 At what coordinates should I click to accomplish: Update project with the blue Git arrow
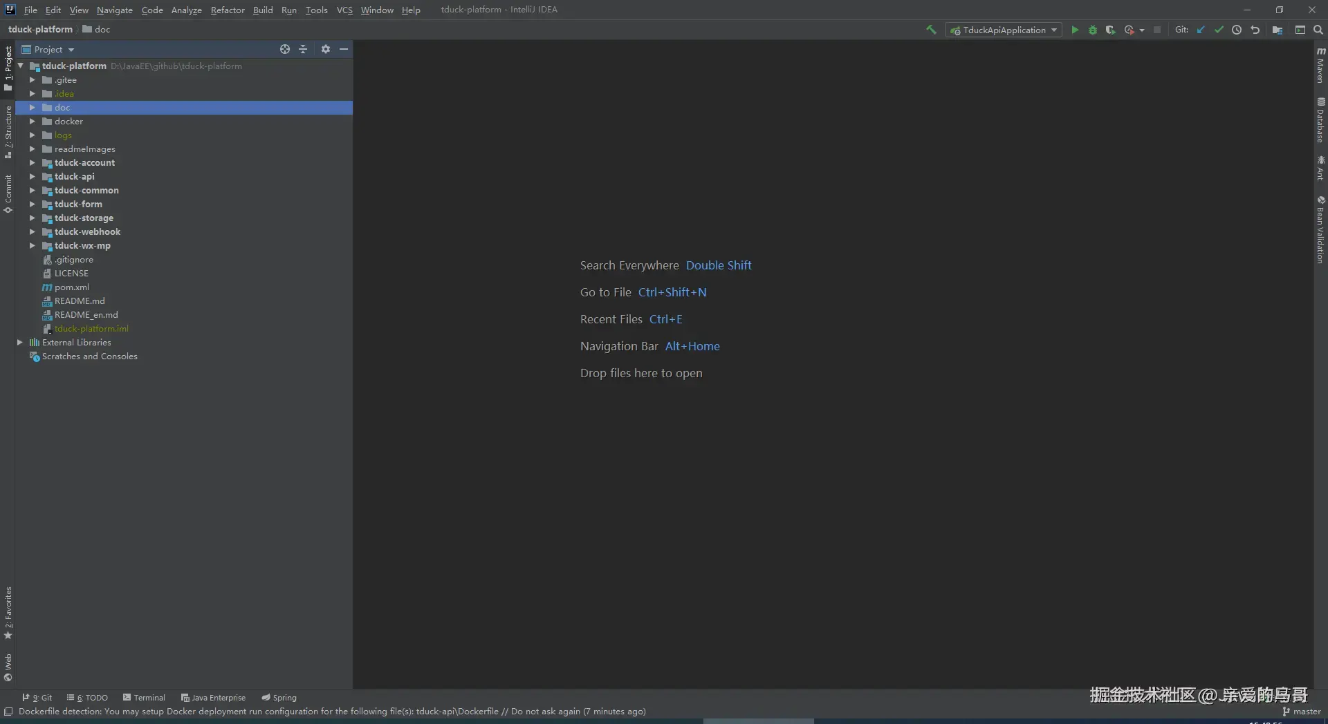point(1201,30)
